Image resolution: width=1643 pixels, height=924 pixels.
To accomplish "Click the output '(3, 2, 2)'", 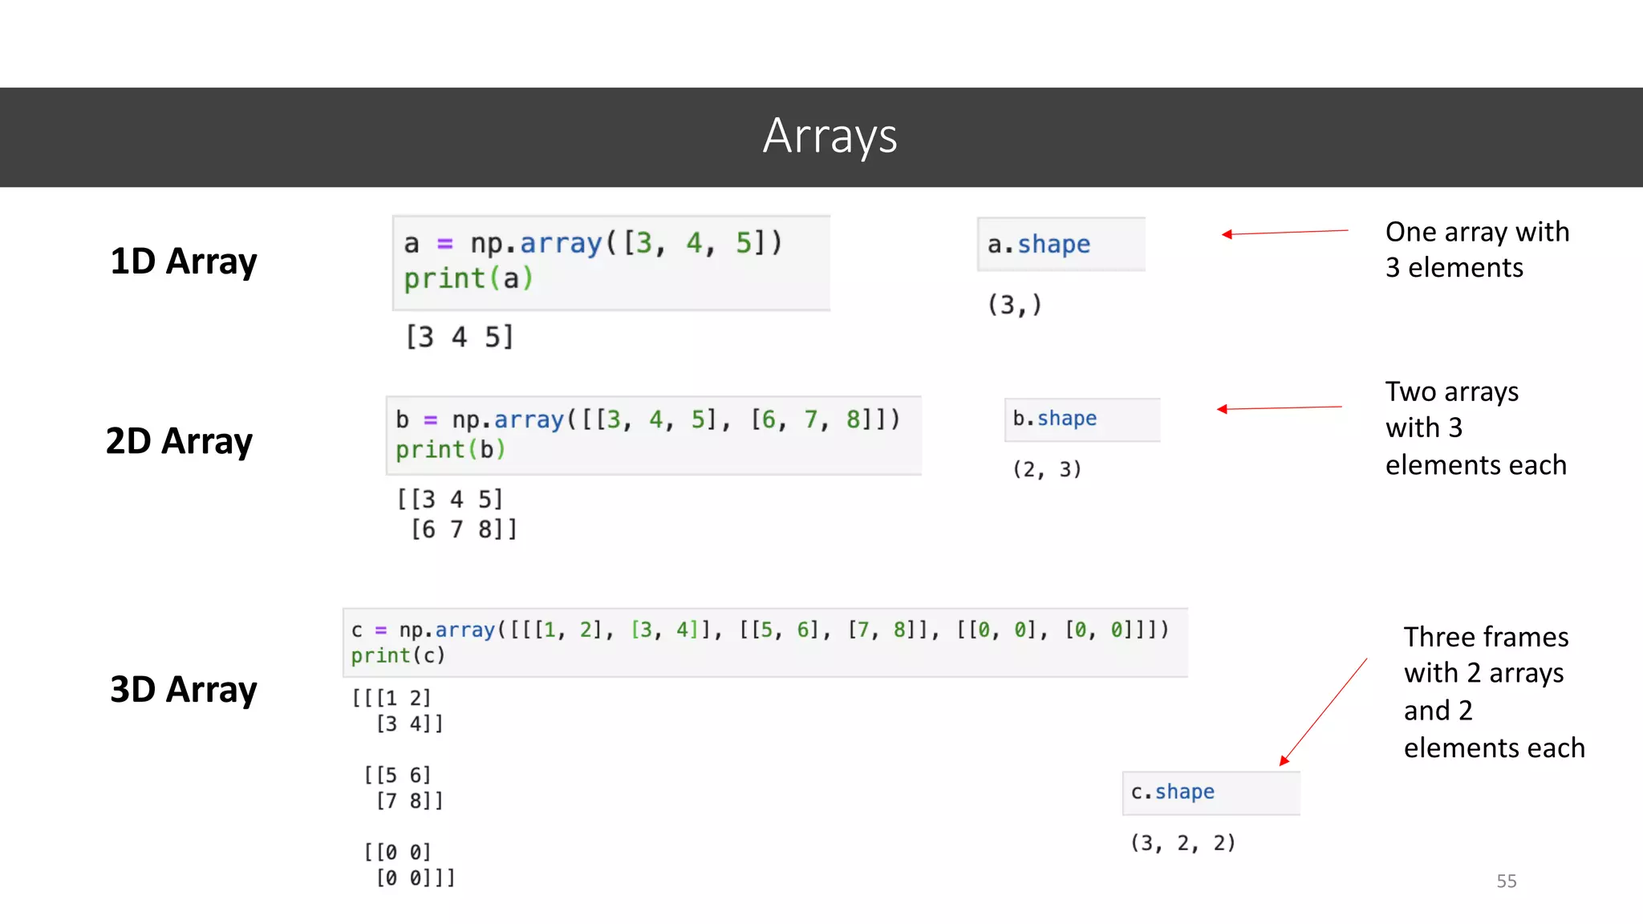I will pyautogui.click(x=1183, y=843).
